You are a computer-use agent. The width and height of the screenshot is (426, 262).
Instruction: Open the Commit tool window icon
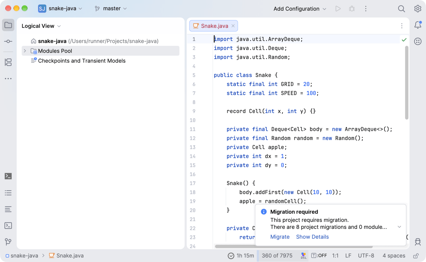(8, 41)
